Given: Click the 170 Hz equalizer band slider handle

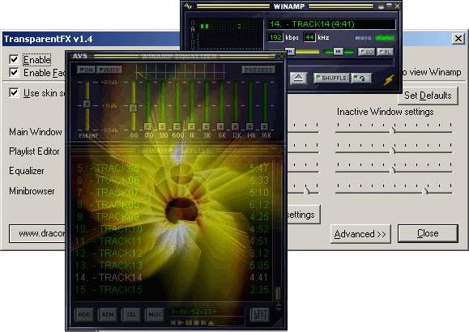Looking at the screenshot, I should tap(147, 126).
